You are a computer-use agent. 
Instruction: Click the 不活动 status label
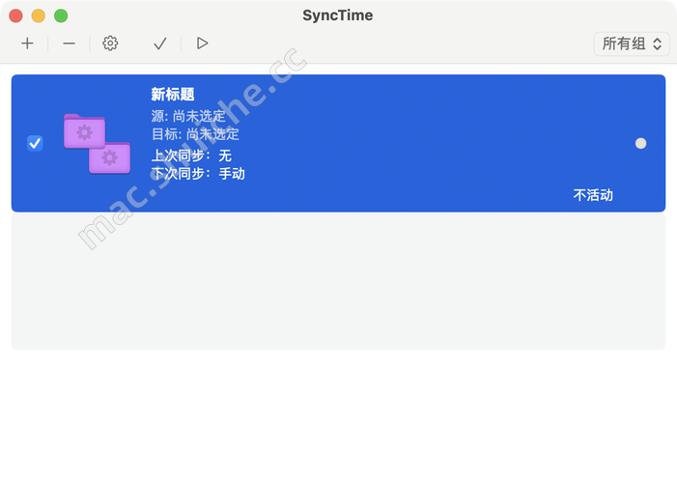coord(593,195)
